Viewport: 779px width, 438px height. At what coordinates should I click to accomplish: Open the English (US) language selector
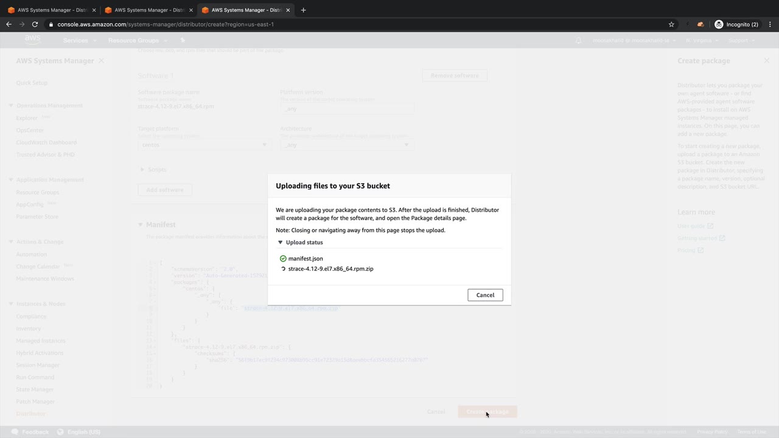79,432
